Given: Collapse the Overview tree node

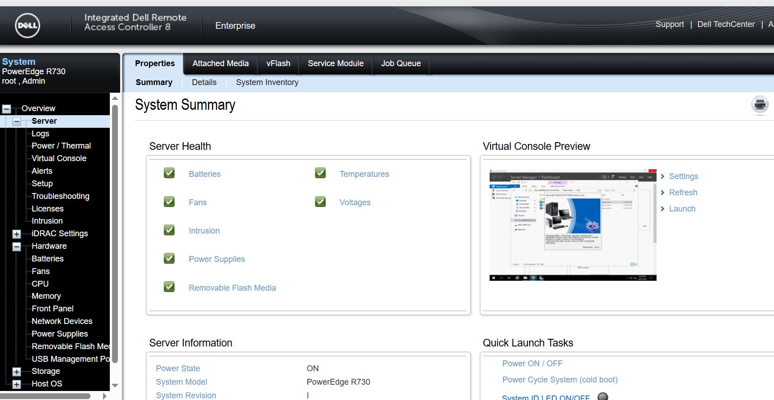Looking at the screenshot, I should pos(7,109).
